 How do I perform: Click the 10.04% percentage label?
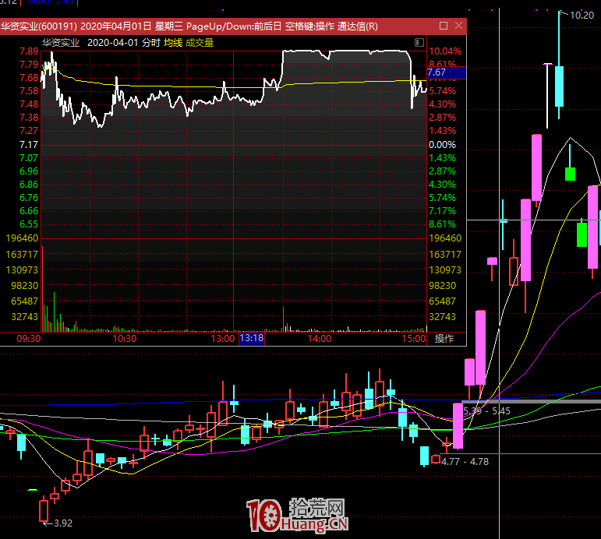[x=445, y=51]
